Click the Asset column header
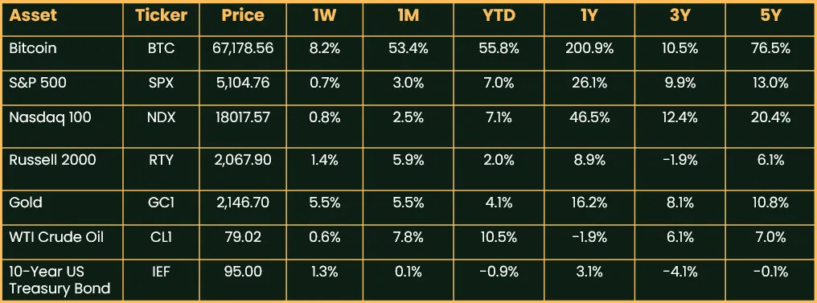This screenshot has width=817, height=303. pos(33,15)
